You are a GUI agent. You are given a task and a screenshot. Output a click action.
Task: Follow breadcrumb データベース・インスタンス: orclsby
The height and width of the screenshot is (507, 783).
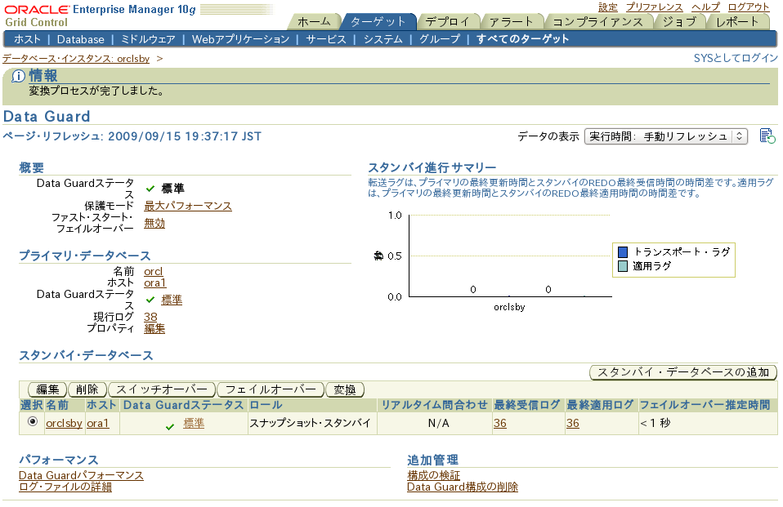click(x=76, y=59)
